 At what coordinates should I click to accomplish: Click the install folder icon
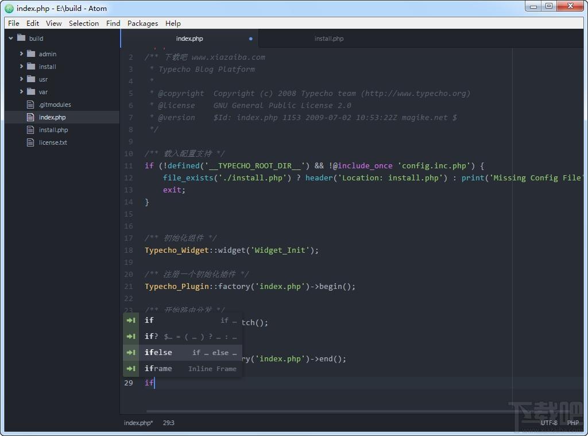click(31, 67)
